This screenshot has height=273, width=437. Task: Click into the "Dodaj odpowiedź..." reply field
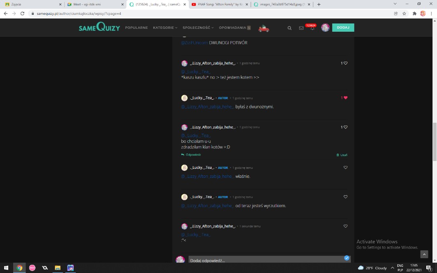pos(264,260)
